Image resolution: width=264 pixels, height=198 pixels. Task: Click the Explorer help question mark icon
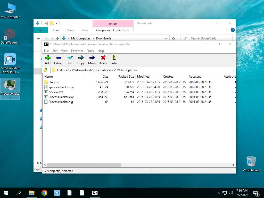pos(233,30)
